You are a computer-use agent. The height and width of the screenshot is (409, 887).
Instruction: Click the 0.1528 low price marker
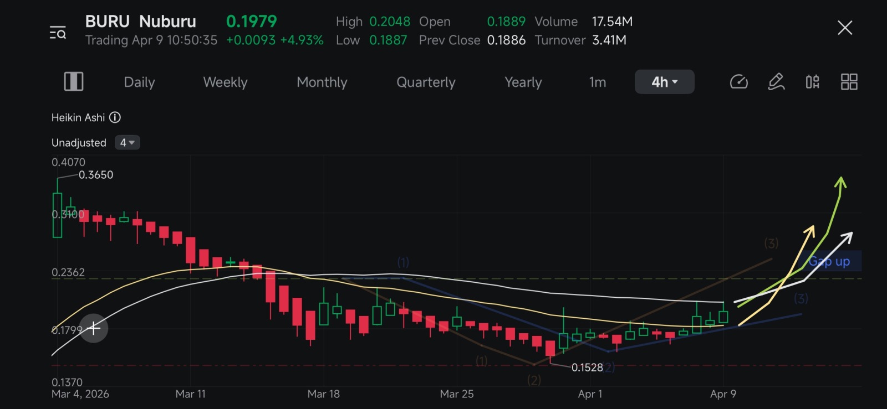click(x=587, y=367)
